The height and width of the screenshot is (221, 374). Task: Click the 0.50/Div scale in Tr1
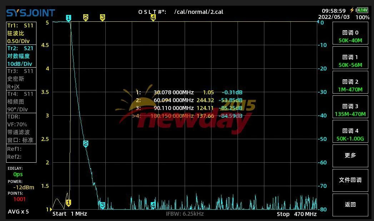point(18,41)
